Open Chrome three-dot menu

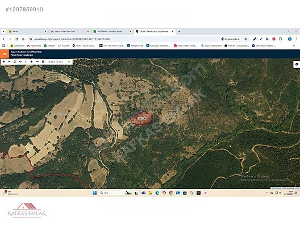(x=296, y=39)
